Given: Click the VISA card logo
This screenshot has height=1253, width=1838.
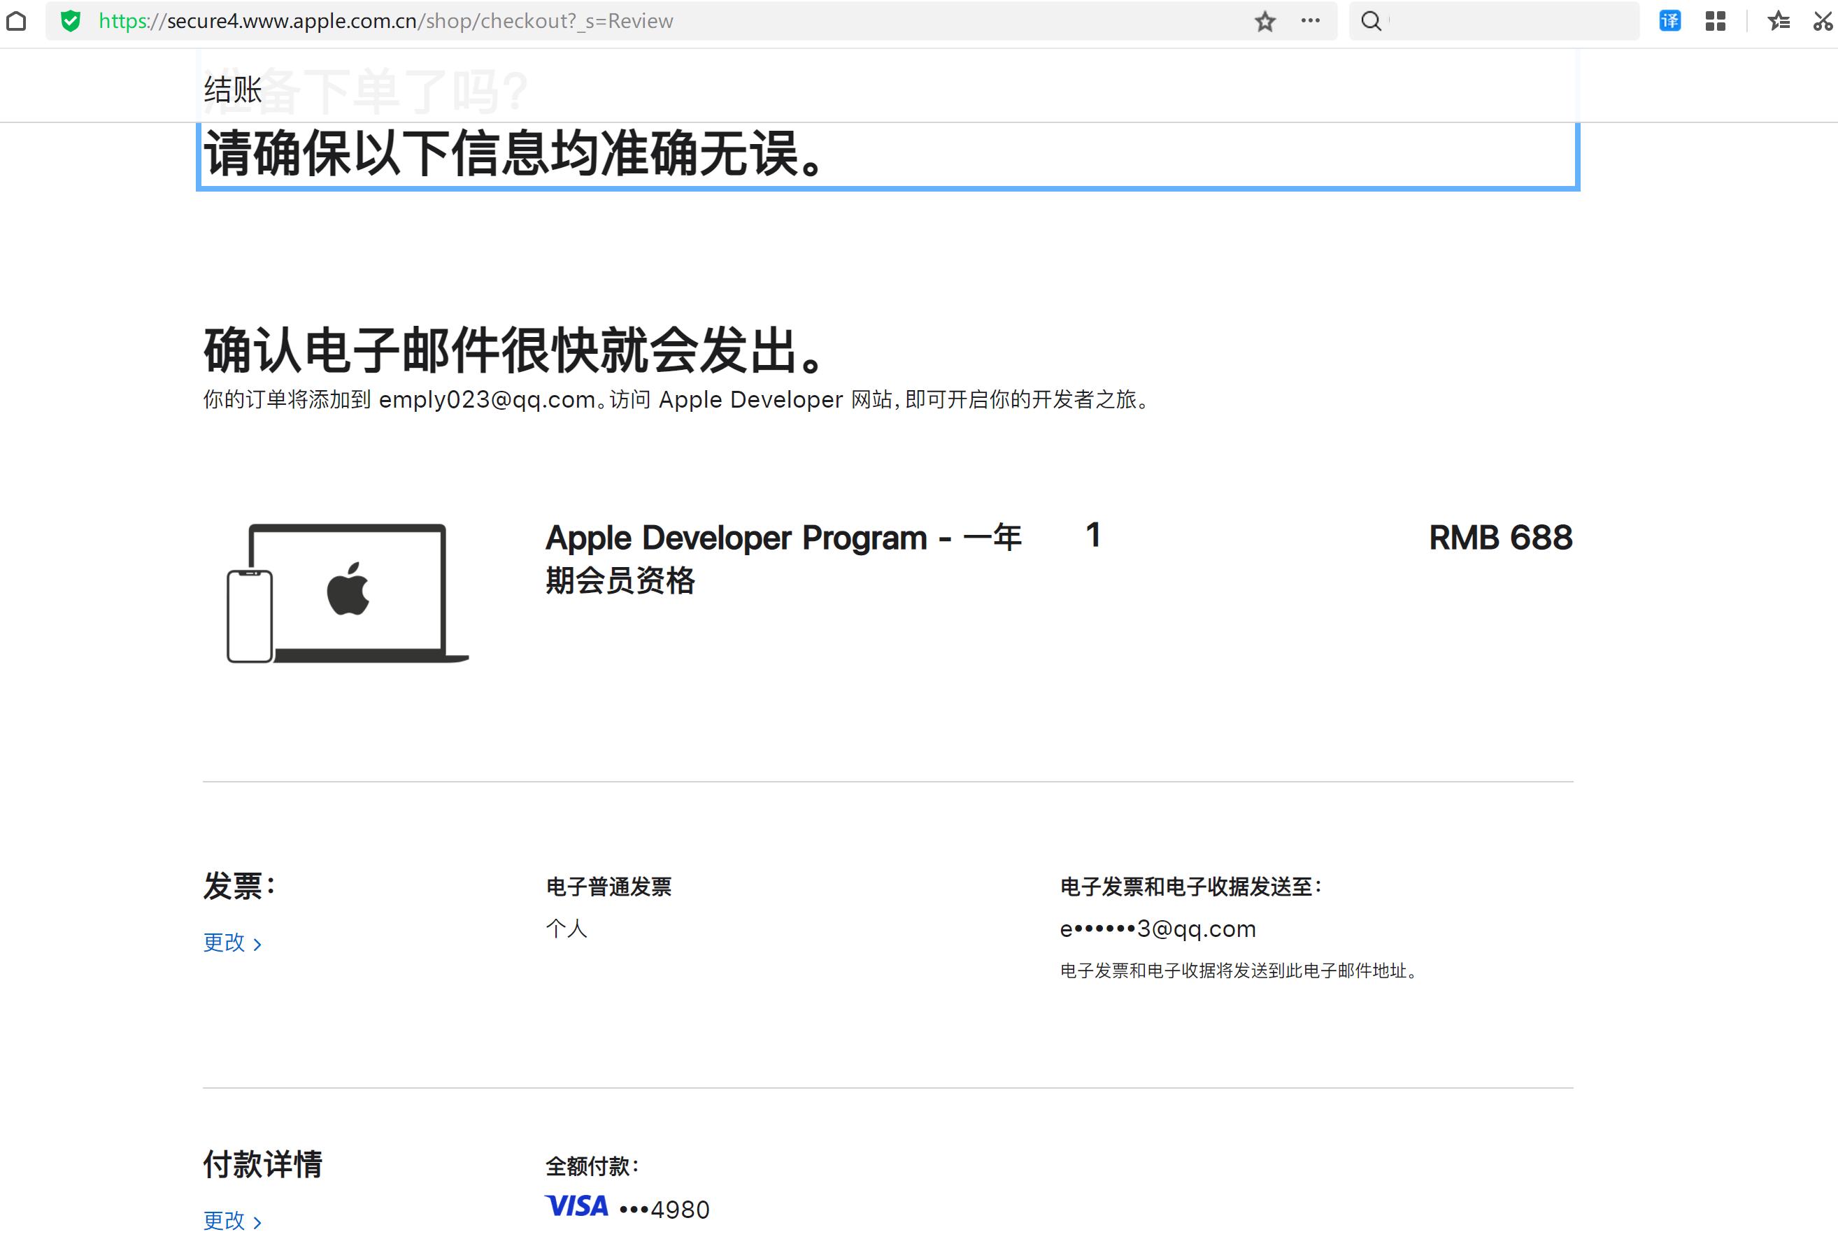Looking at the screenshot, I should coord(576,1205).
